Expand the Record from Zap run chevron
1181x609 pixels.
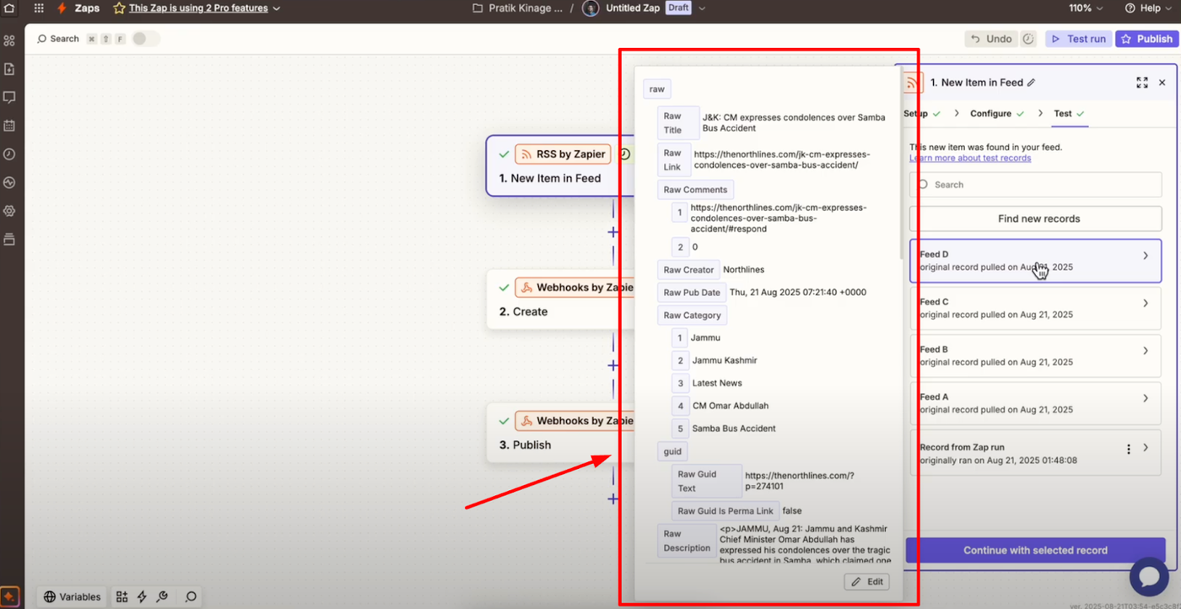pyautogui.click(x=1146, y=448)
